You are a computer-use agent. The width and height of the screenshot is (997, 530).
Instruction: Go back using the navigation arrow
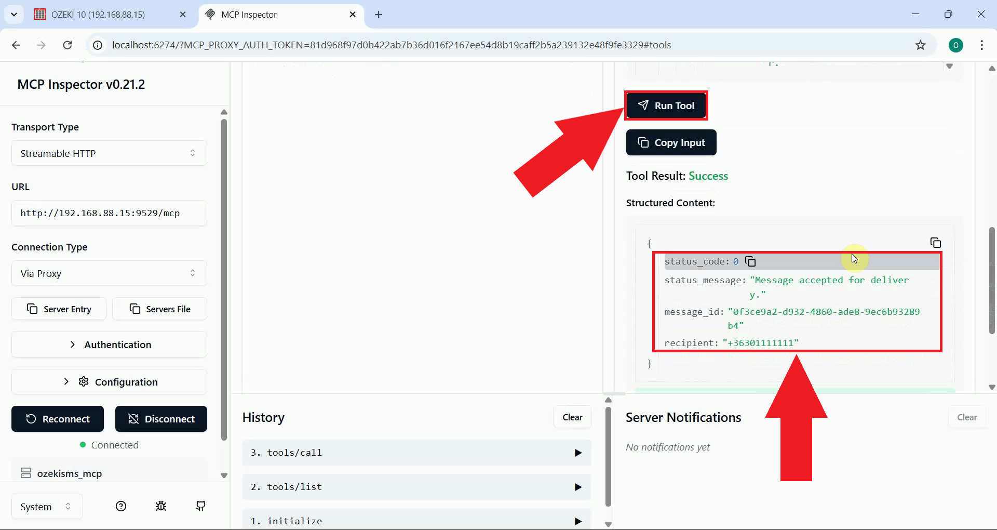(x=16, y=45)
